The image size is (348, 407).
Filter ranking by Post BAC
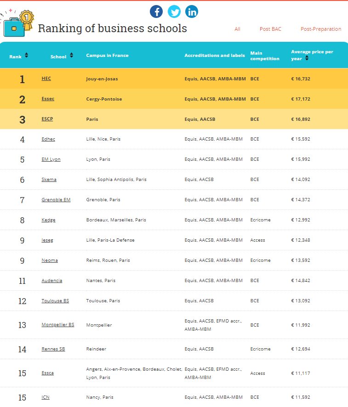click(x=270, y=29)
